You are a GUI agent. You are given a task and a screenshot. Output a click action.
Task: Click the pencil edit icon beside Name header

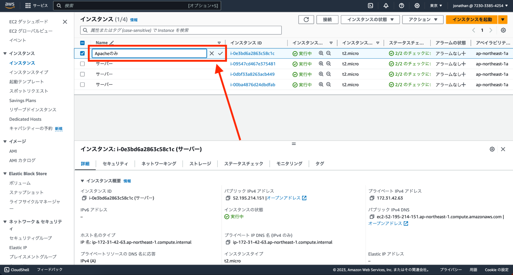tap(112, 43)
